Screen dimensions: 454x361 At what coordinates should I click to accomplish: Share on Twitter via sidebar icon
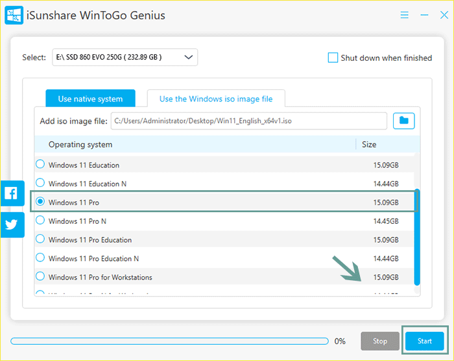[x=12, y=224]
